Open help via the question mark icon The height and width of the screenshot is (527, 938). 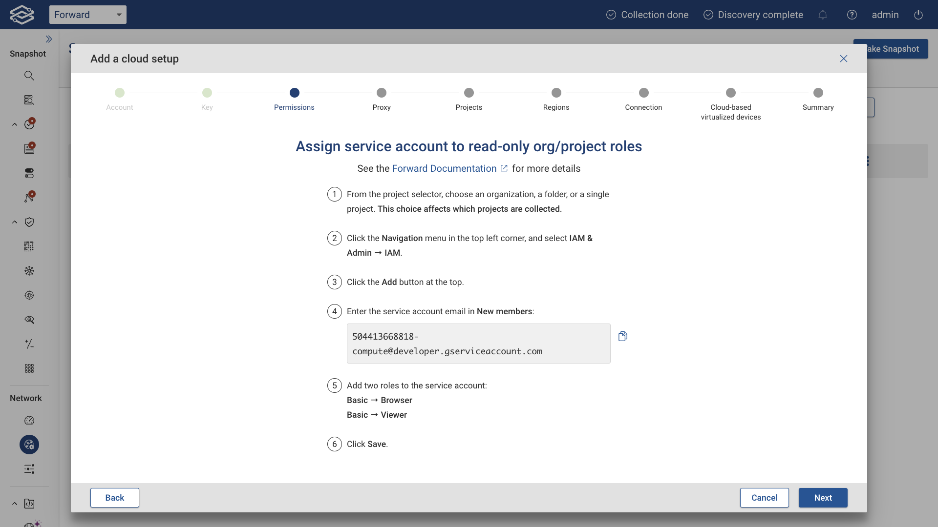coord(852,15)
